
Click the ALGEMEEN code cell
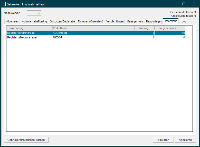[x=93, y=33]
